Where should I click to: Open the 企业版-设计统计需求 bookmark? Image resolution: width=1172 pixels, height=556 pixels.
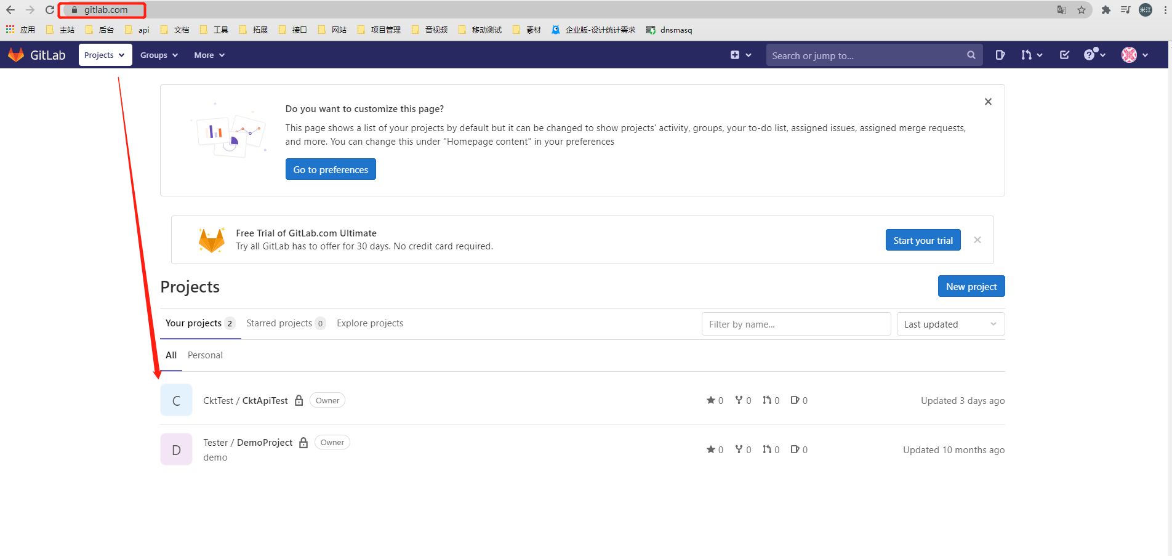593,30
